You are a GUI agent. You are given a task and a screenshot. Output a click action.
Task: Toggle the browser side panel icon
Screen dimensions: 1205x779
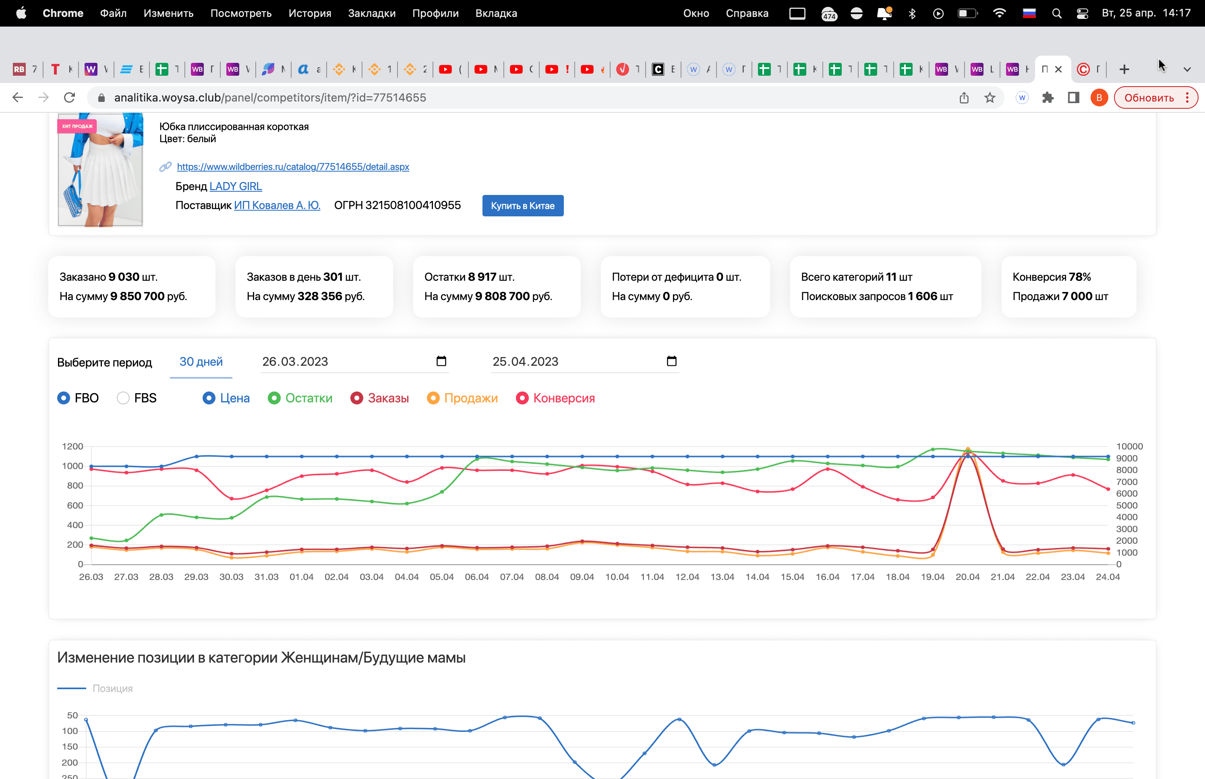(1073, 97)
